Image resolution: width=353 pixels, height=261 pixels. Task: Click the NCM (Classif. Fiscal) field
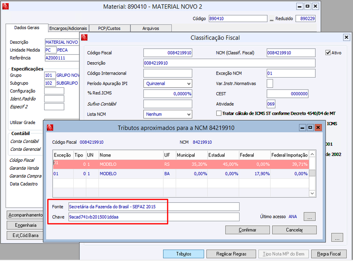click(x=291, y=52)
